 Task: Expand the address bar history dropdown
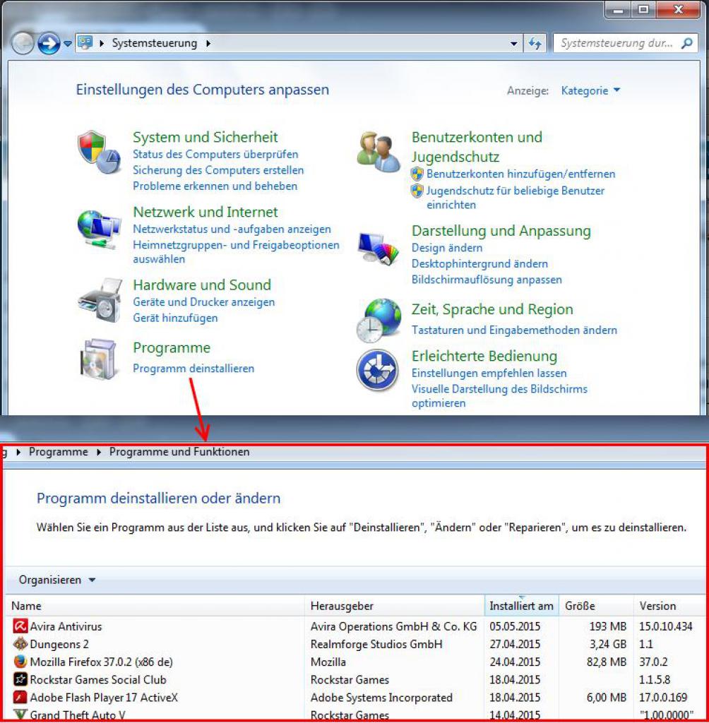click(x=513, y=44)
